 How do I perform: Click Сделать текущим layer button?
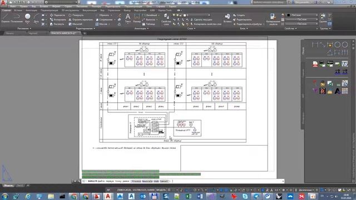pyautogui.click(x=201, y=19)
